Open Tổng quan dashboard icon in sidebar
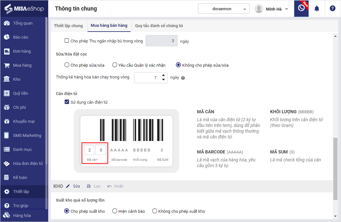The width and height of the screenshot is (341, 222). click(7, 23)
